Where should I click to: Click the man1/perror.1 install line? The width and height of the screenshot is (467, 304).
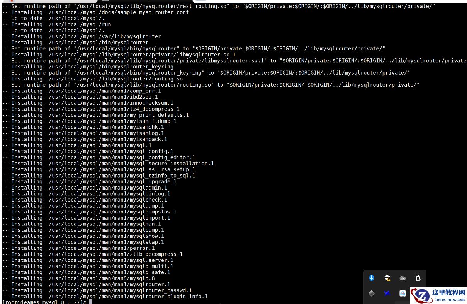(78, 248)
